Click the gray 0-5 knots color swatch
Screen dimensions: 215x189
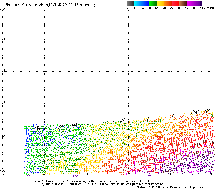point(130,3)
